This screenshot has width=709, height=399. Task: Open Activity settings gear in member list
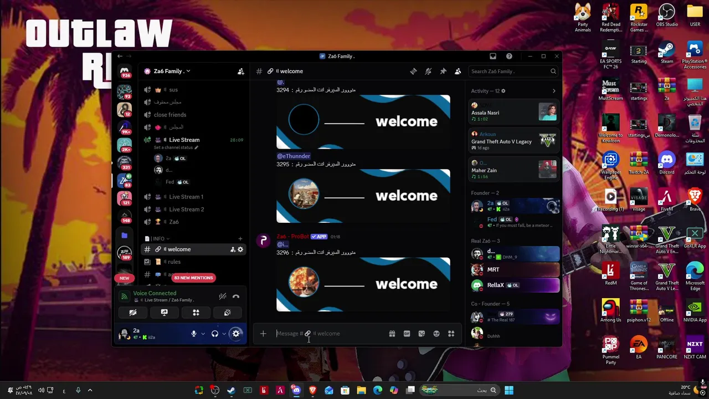click(x=503, y=91)
